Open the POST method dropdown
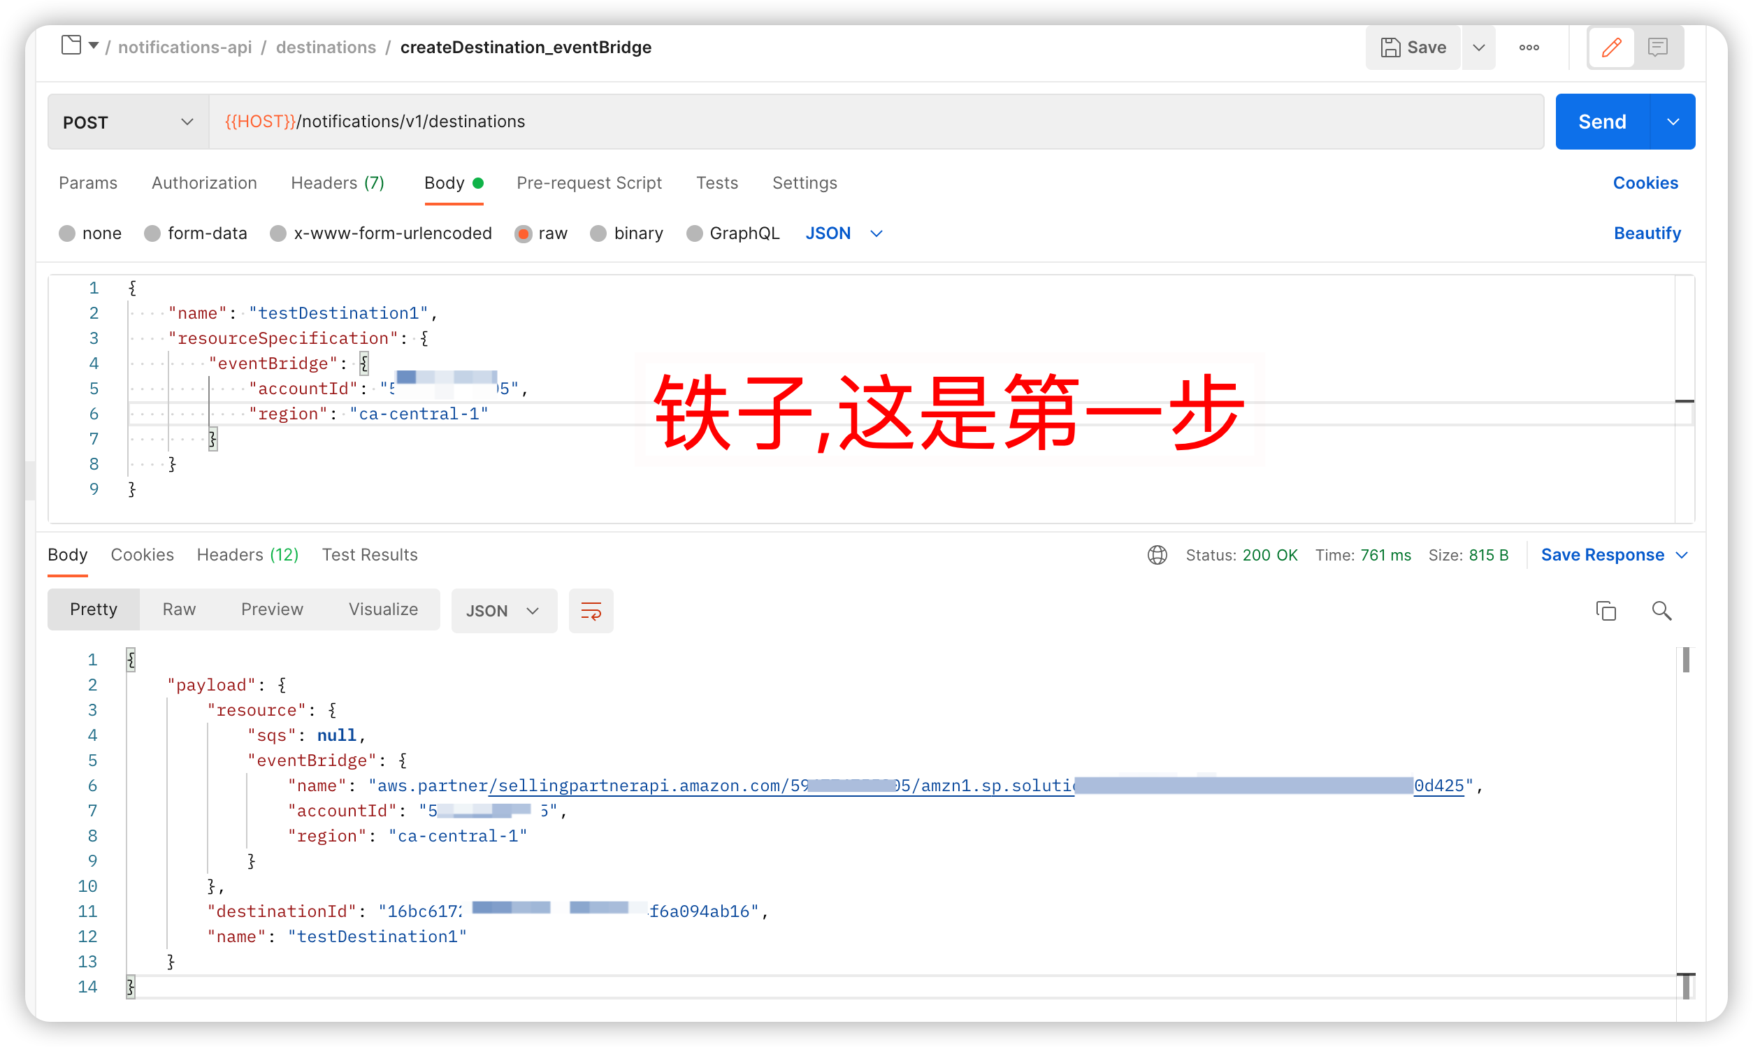Screen dimensions: 1753x1047 click(128, 122)
